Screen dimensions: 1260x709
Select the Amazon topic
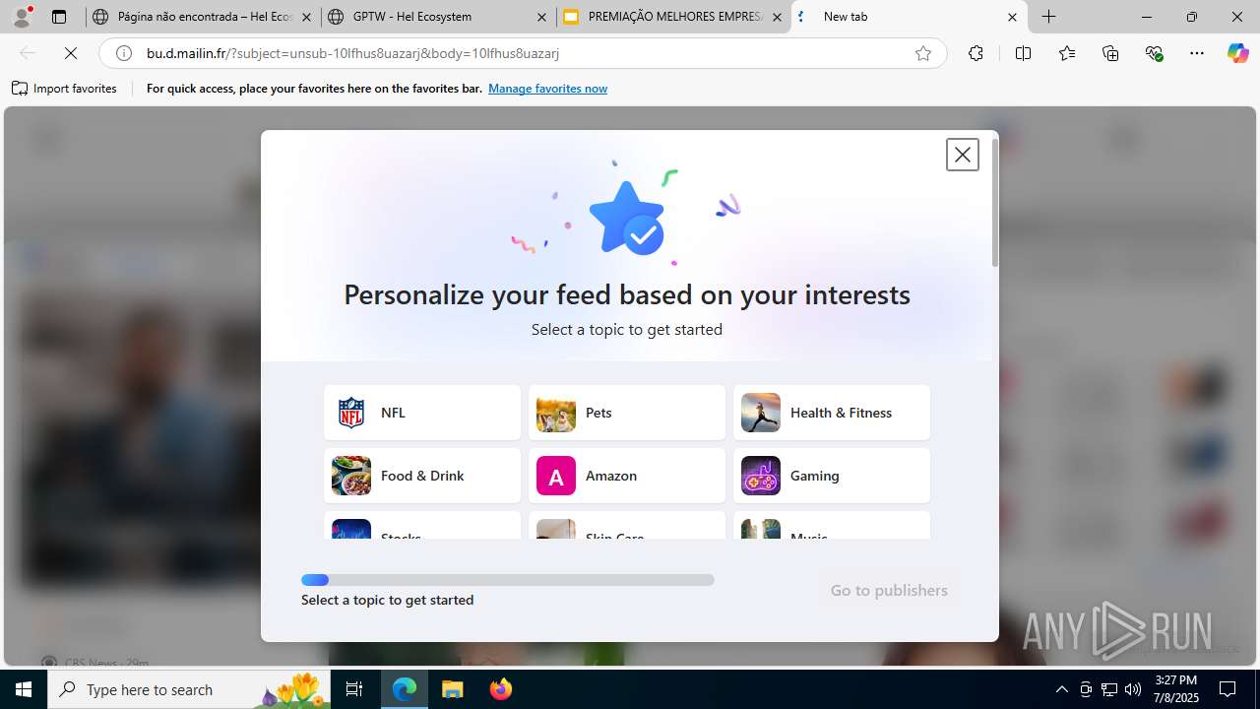click(x=627, y=476)
